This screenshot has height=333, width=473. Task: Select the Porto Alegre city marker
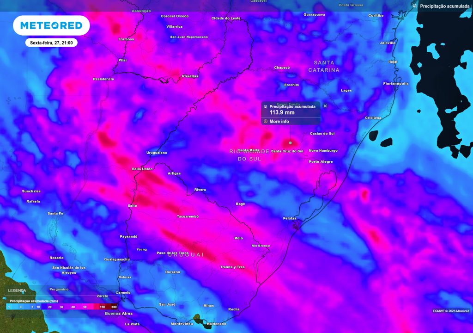pyautogui.click(x=320, y=162)
